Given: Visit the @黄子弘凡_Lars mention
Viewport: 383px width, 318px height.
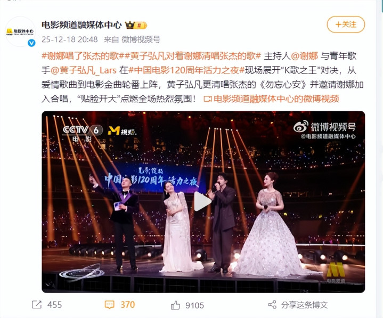Looking at the screenshot, I should tap(84, 70).
